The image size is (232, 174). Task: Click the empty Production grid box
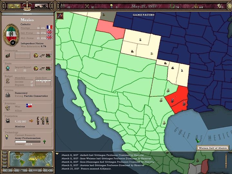[23, 55]
